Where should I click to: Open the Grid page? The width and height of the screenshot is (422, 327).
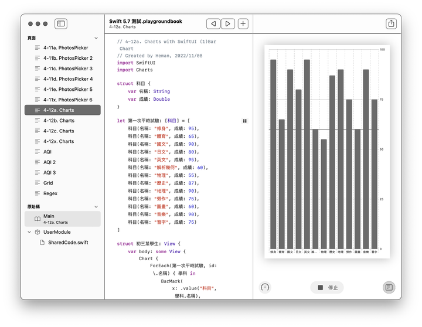[63, 183]
